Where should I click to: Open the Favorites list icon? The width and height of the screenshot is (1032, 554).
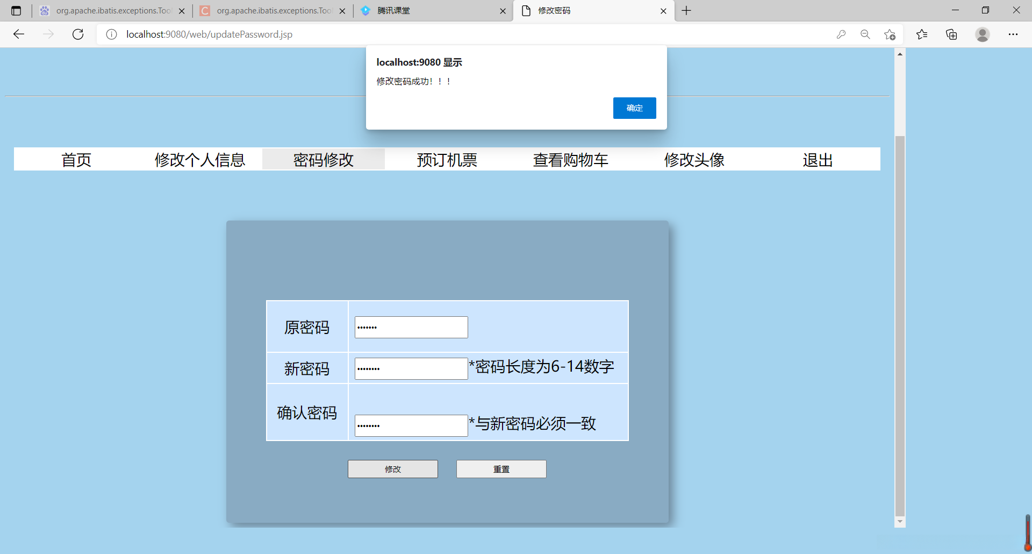click(x=922, y=34)
